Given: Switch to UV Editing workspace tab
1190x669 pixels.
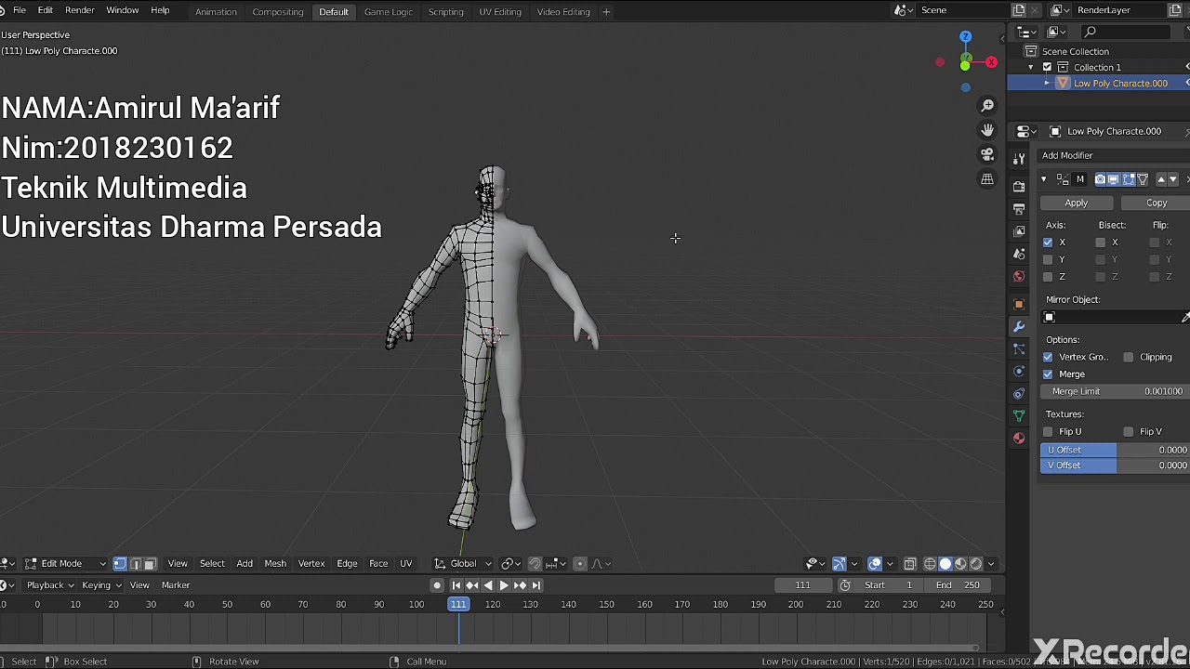Looking at the screenshot, I should pos(500,11).
